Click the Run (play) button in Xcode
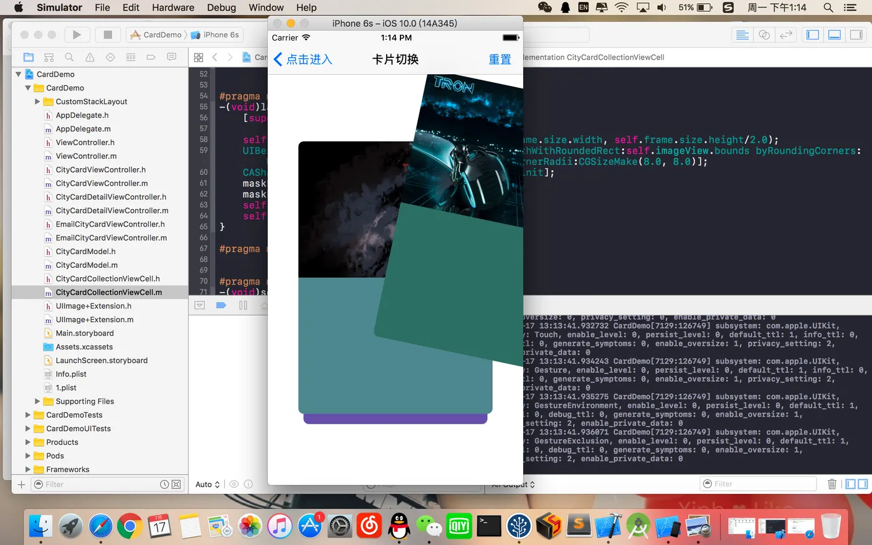The image size is (872, 545). [77, 35]
